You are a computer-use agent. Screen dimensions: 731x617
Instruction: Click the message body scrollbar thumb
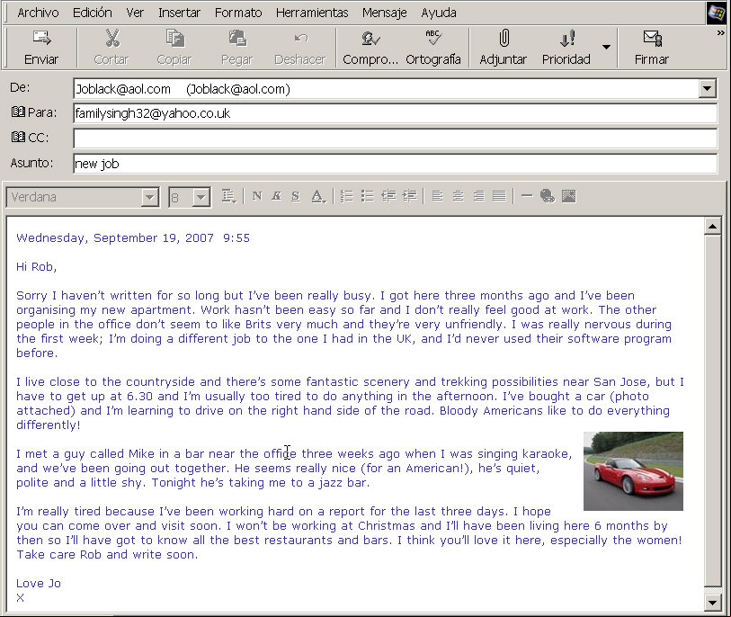[x=712, y=410]
